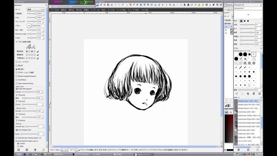277x156 pixels.
Task: Enable the 揺らぎ jitter checkbox
Action: pyautogui.click(x=16, y=65)
